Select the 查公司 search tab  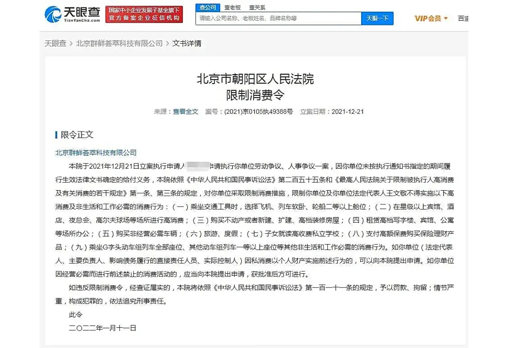tap(208, 7)
